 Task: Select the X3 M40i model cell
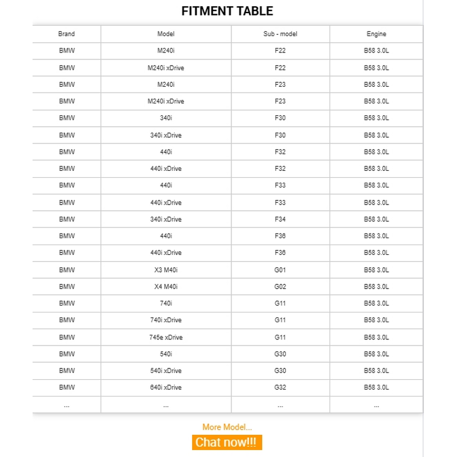click(x=166, y=270)
